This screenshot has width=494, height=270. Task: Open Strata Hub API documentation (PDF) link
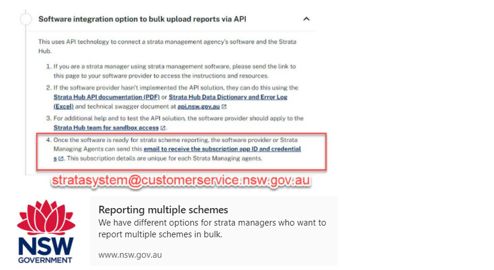[x=106, y=97]
